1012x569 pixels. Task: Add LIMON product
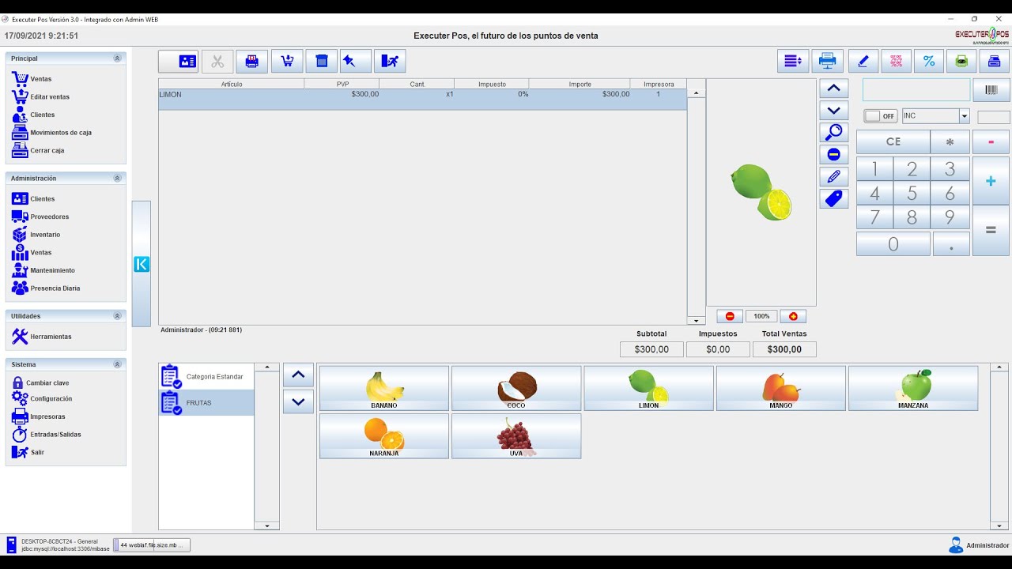pos(648,388)
